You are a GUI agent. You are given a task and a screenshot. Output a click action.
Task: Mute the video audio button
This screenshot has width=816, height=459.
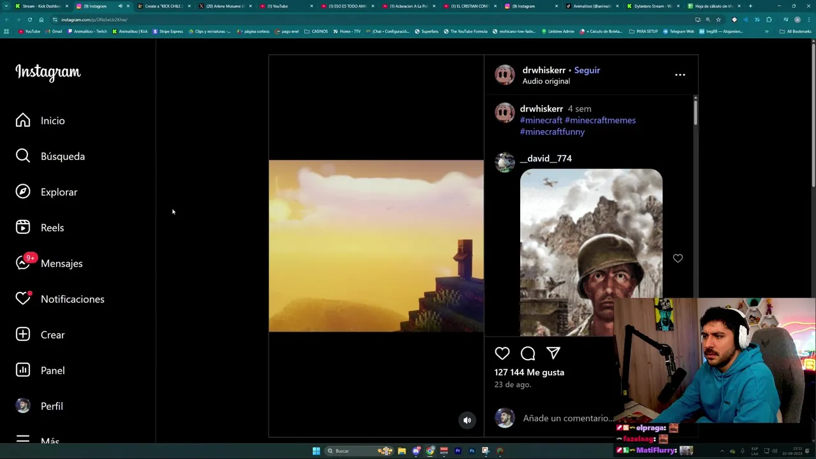[x=467, y=420]
